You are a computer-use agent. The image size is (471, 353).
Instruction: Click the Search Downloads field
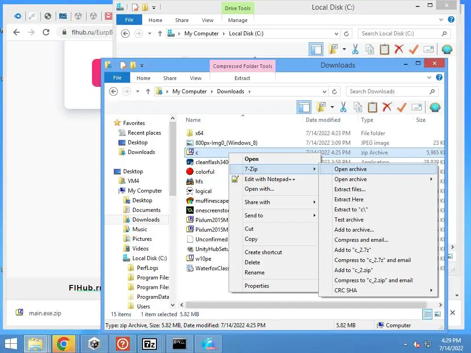(392, 91)
